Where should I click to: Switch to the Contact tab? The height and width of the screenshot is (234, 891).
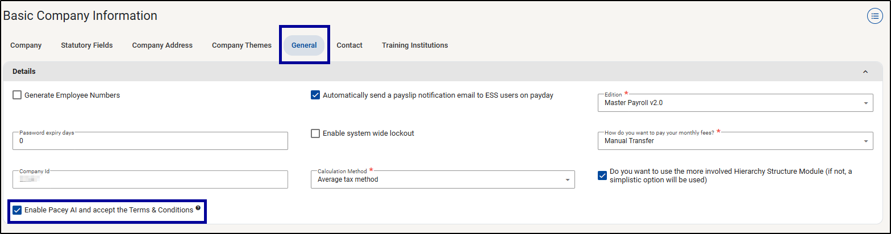[x=349, y=45]
